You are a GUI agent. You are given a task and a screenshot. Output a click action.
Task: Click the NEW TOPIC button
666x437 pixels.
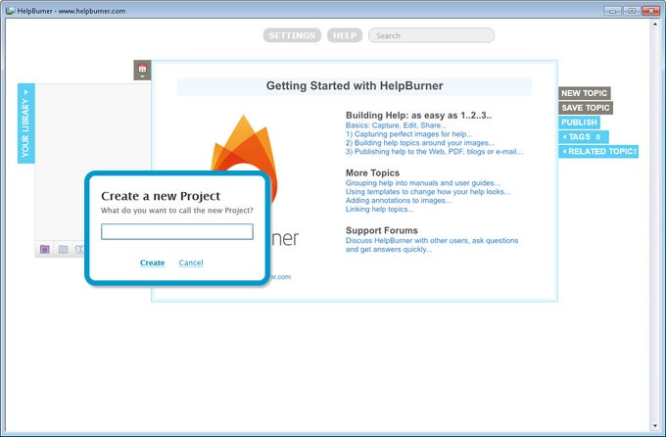point(585,93)
